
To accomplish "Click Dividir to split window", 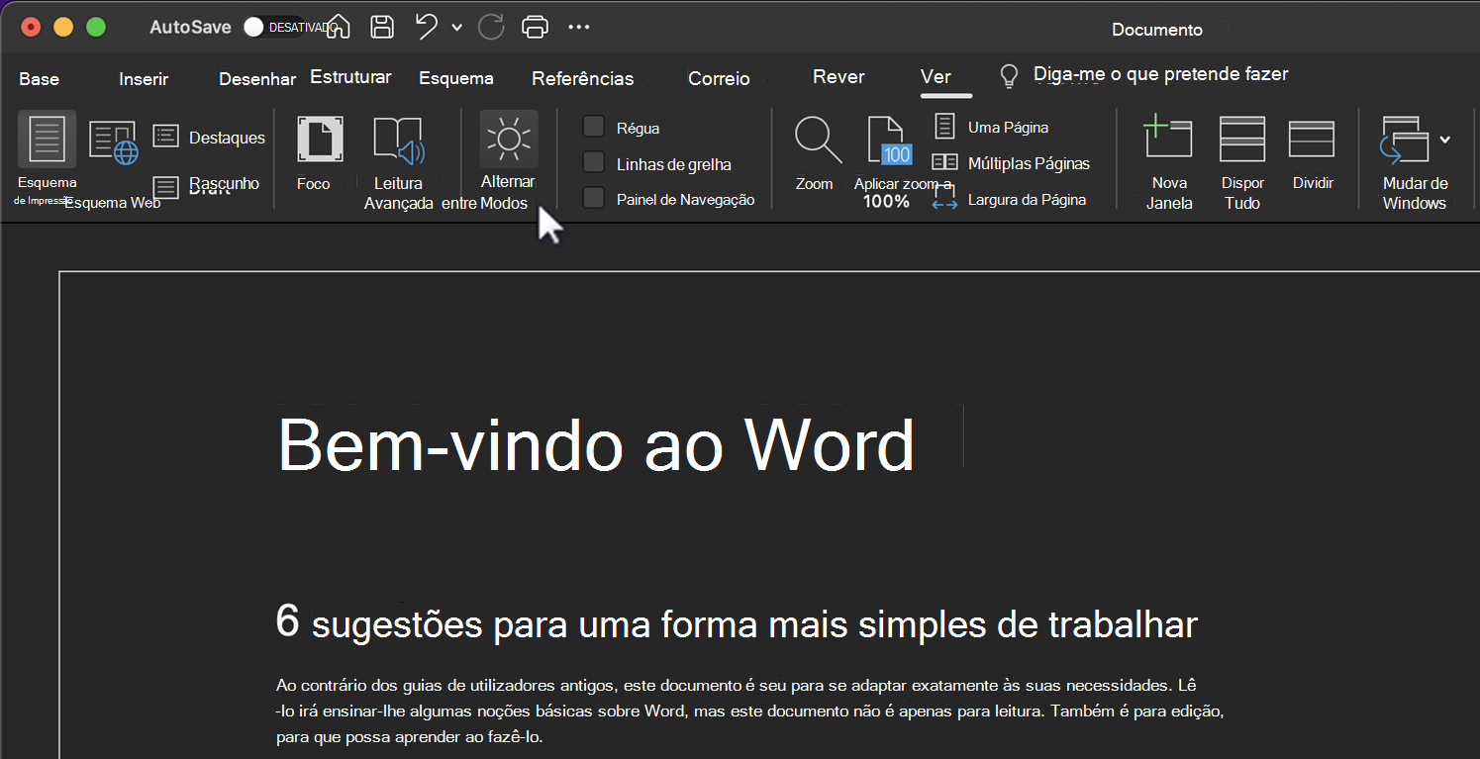I will (1312, 139).
